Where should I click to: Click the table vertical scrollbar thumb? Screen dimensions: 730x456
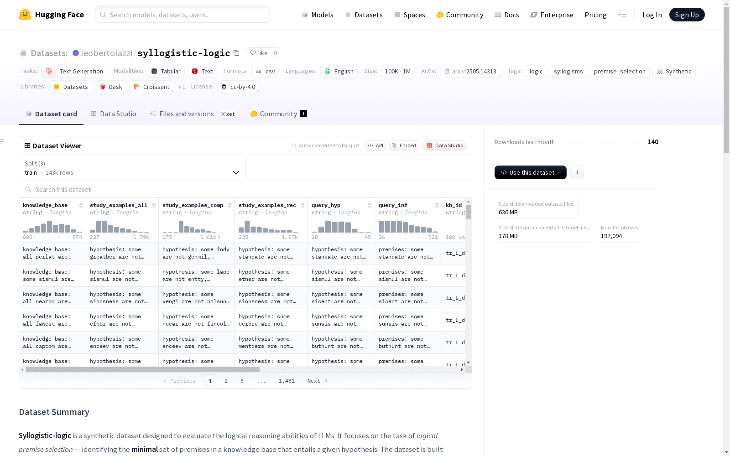coord(468,212)
